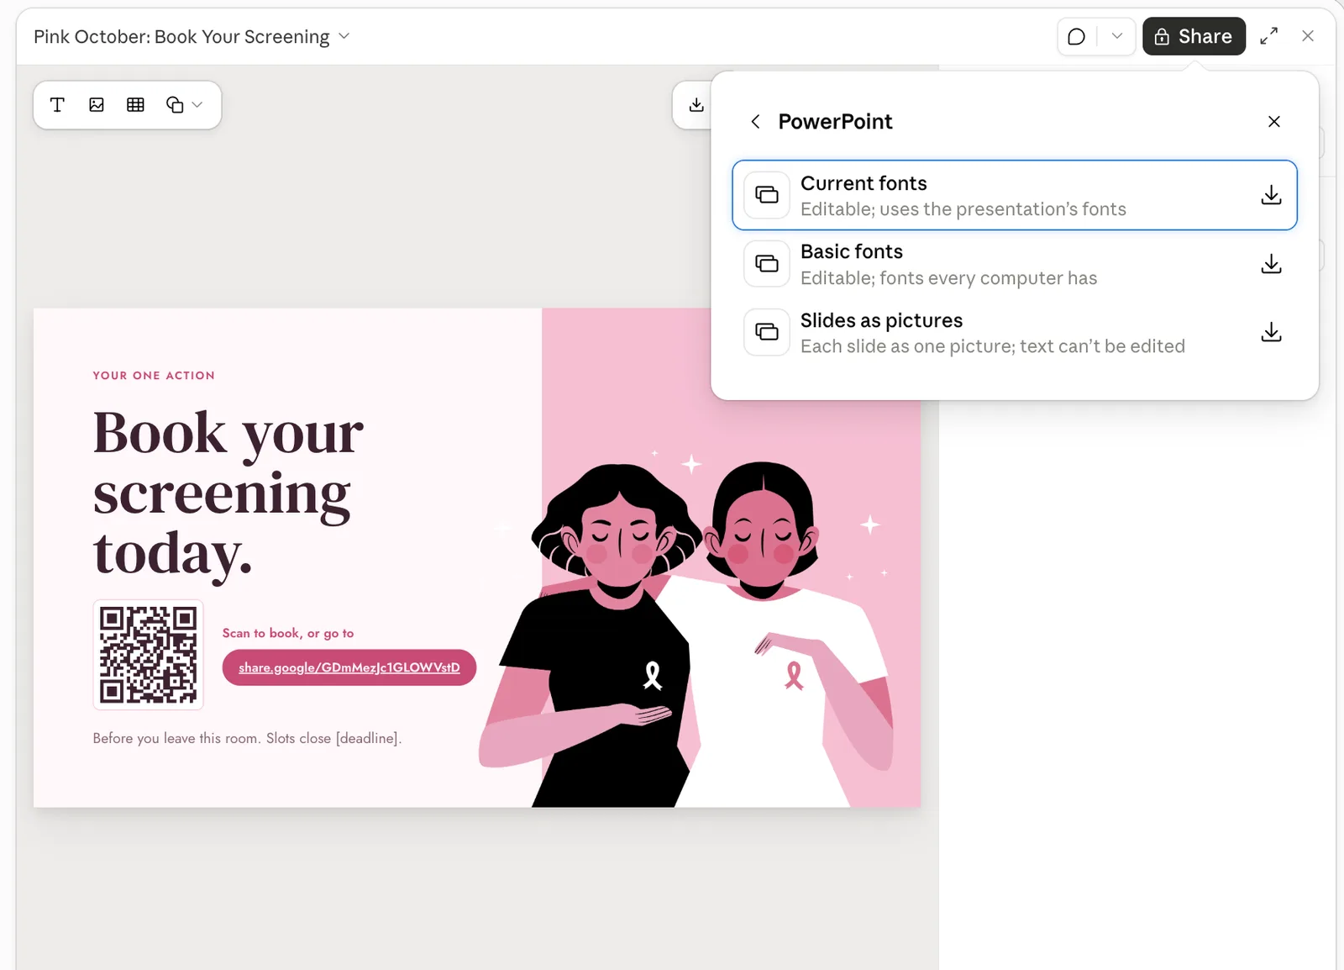Close the PowerPoint export panel
The height and width of the screenshot is (970, 1344).
tap(1274, 122)
